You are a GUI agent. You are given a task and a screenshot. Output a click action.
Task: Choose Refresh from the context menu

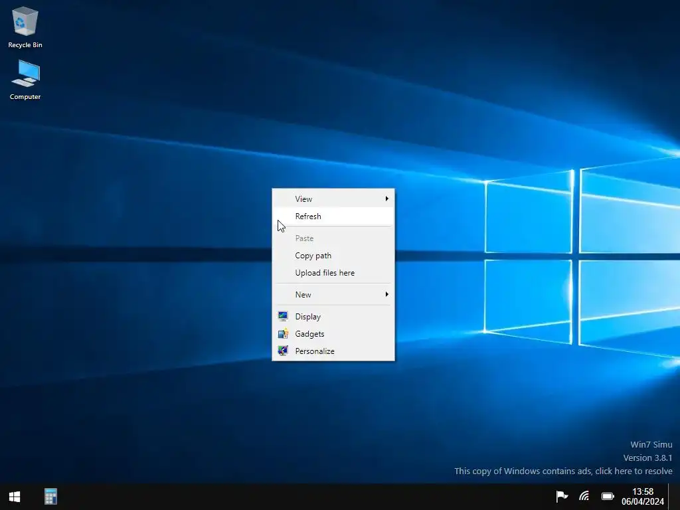(x=333, y=216)
